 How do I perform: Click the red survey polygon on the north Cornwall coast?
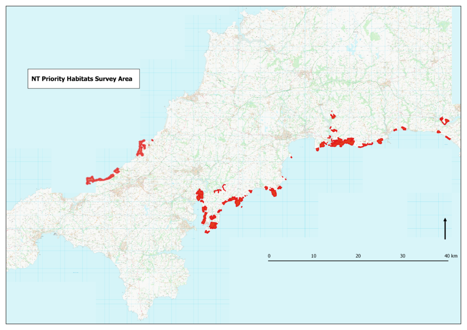[x=141, y=146]
